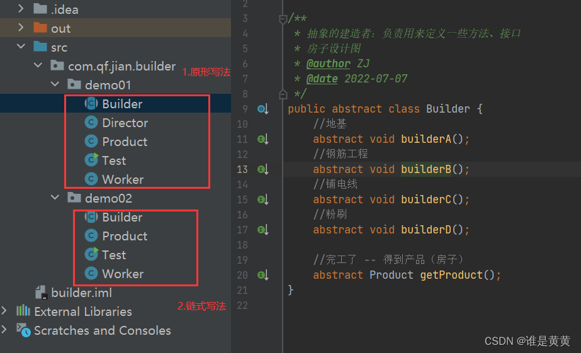
Task: Collapse the src folder chevron
Action: point(21,47)
